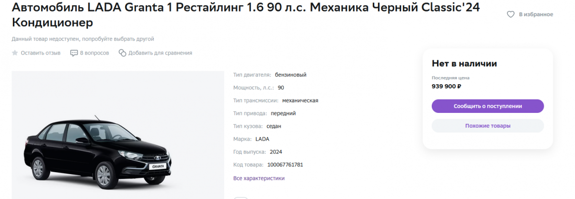Click the механическая transmission value
The image size is (575, 199).
300,100
